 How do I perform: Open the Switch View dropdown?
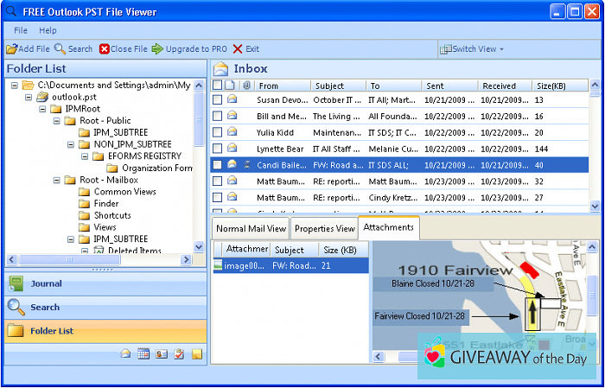coord(472,49)
